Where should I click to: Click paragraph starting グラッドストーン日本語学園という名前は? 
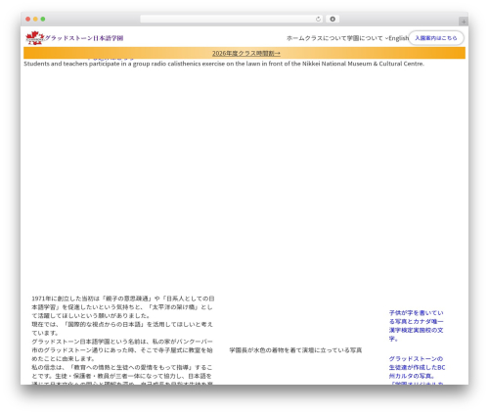coord(122,350)
